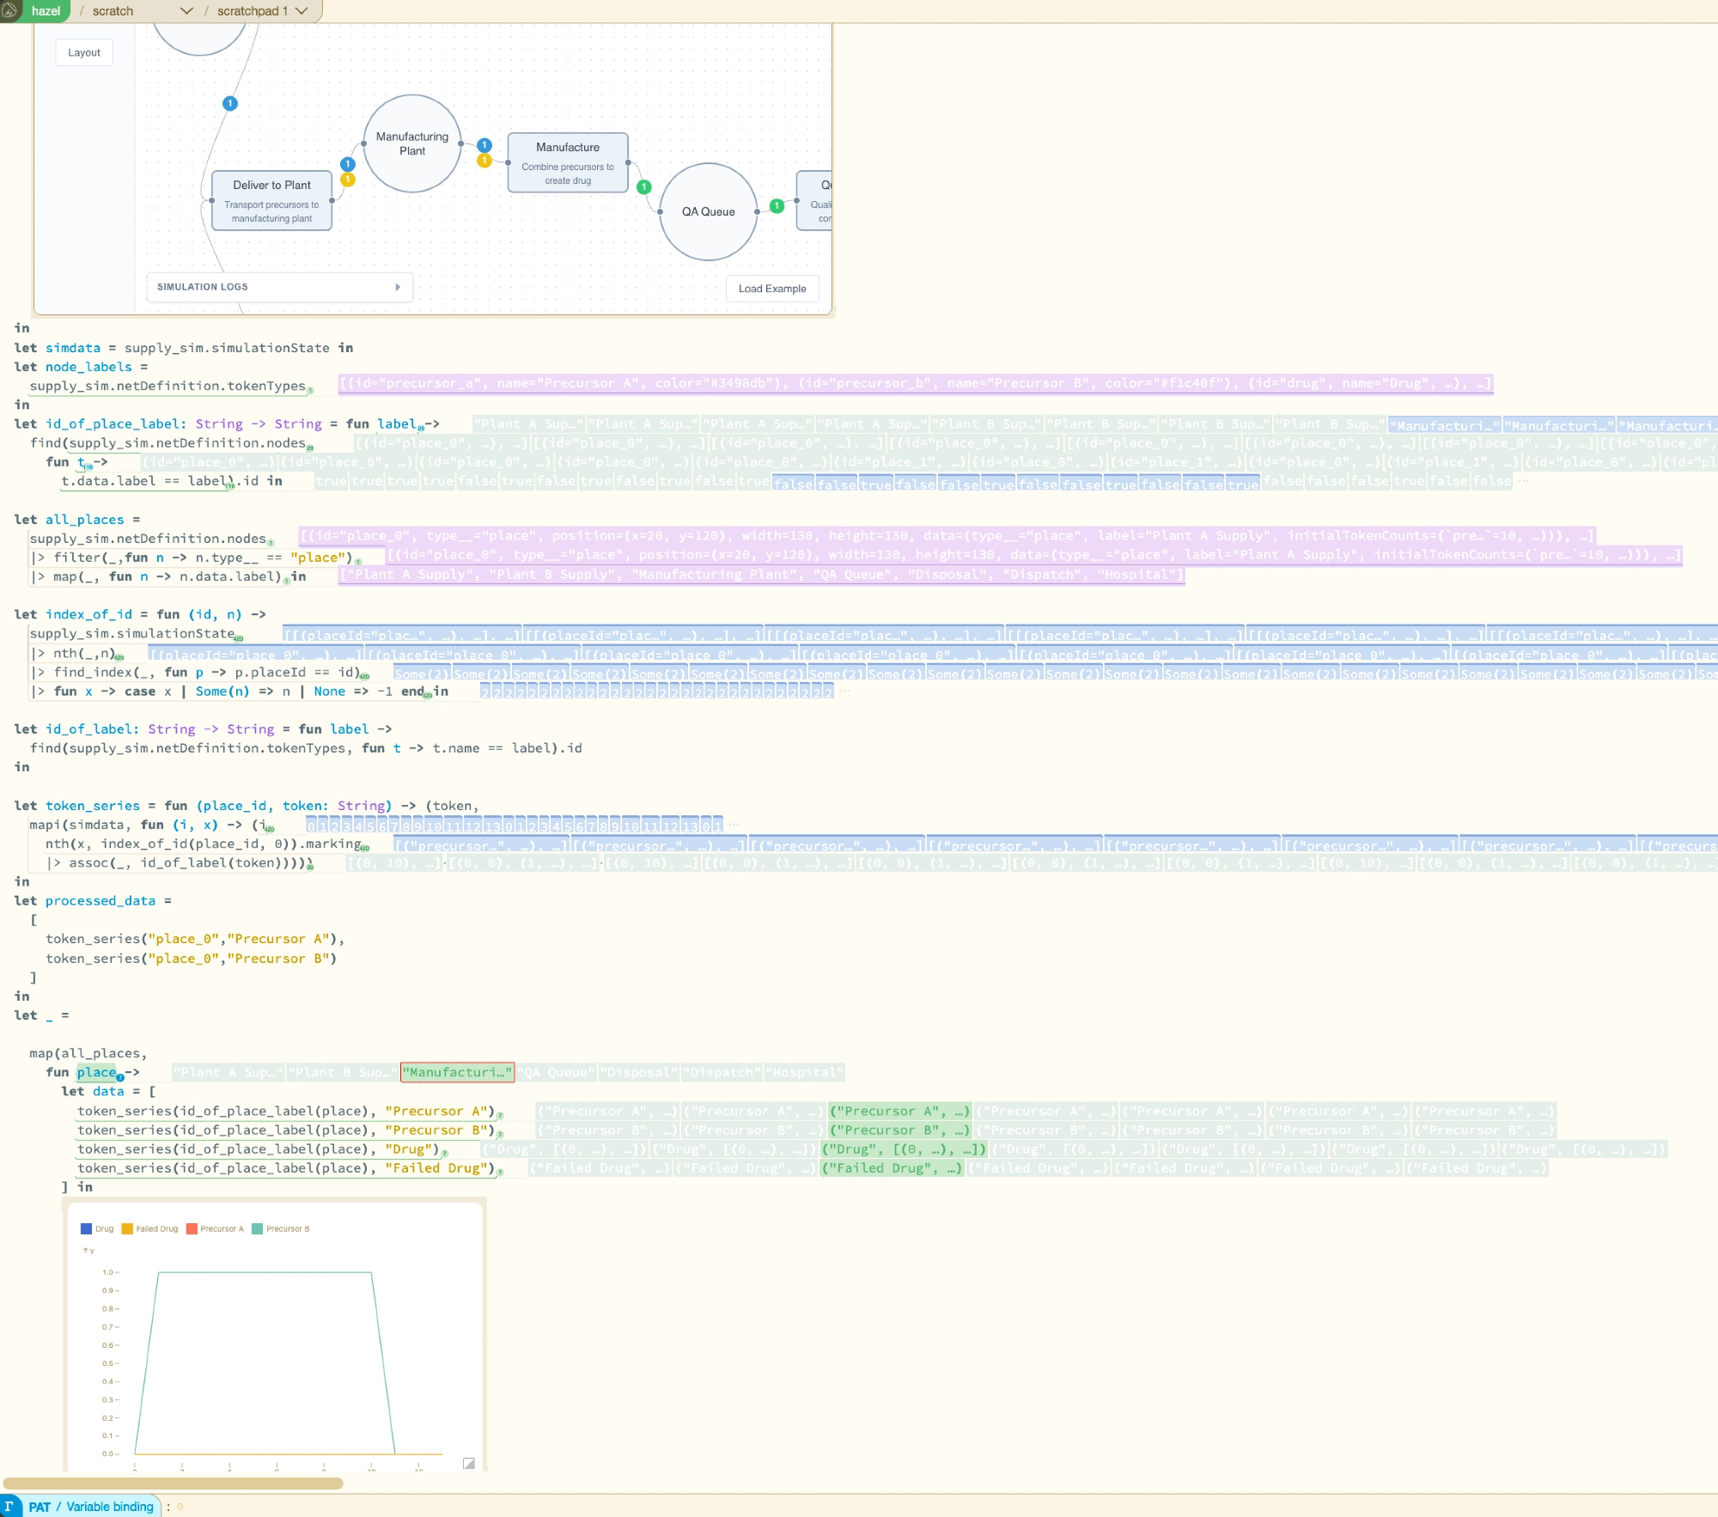1718x1517 pixels.
Task: Toggle the Failed Drug legend swatch
Action: [x=127, y=1228]
